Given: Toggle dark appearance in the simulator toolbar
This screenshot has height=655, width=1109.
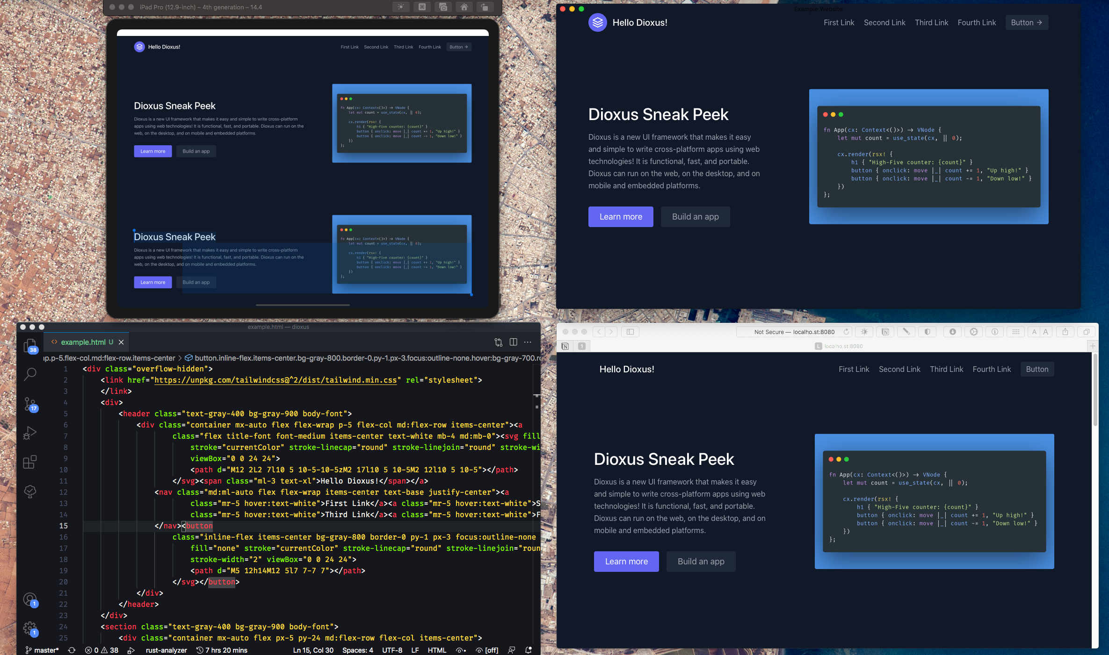Looking at the screenshot, I should (401, 7).
